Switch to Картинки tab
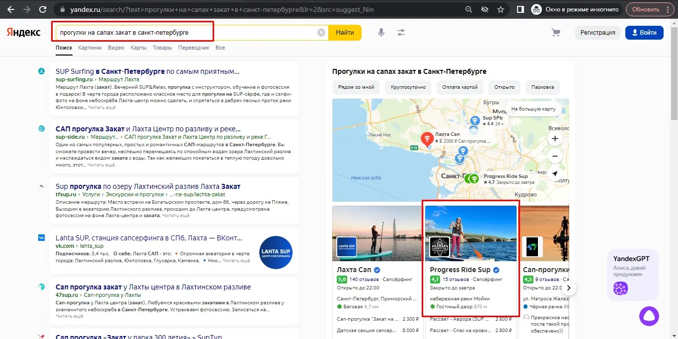This screenshot has width=678, height=339. [x=90, y=48]
